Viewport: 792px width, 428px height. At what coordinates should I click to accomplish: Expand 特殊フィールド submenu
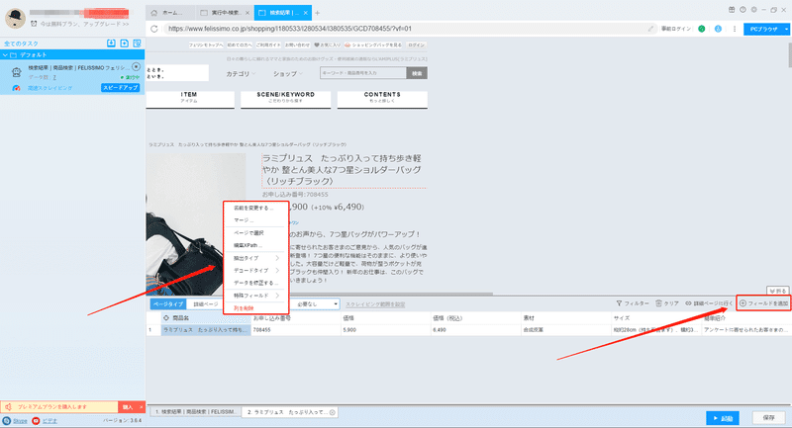click(x=277, y=296)
